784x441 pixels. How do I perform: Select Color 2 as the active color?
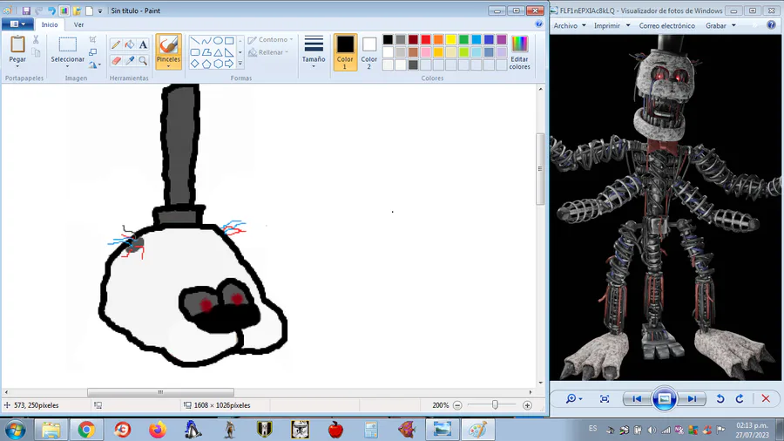369,52
